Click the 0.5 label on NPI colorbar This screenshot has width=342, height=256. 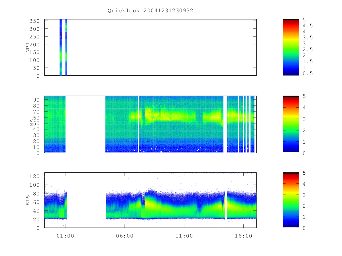(308, 73)
